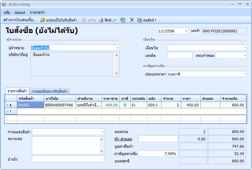Click the convert to goods receipt icon

coord(43,20)
